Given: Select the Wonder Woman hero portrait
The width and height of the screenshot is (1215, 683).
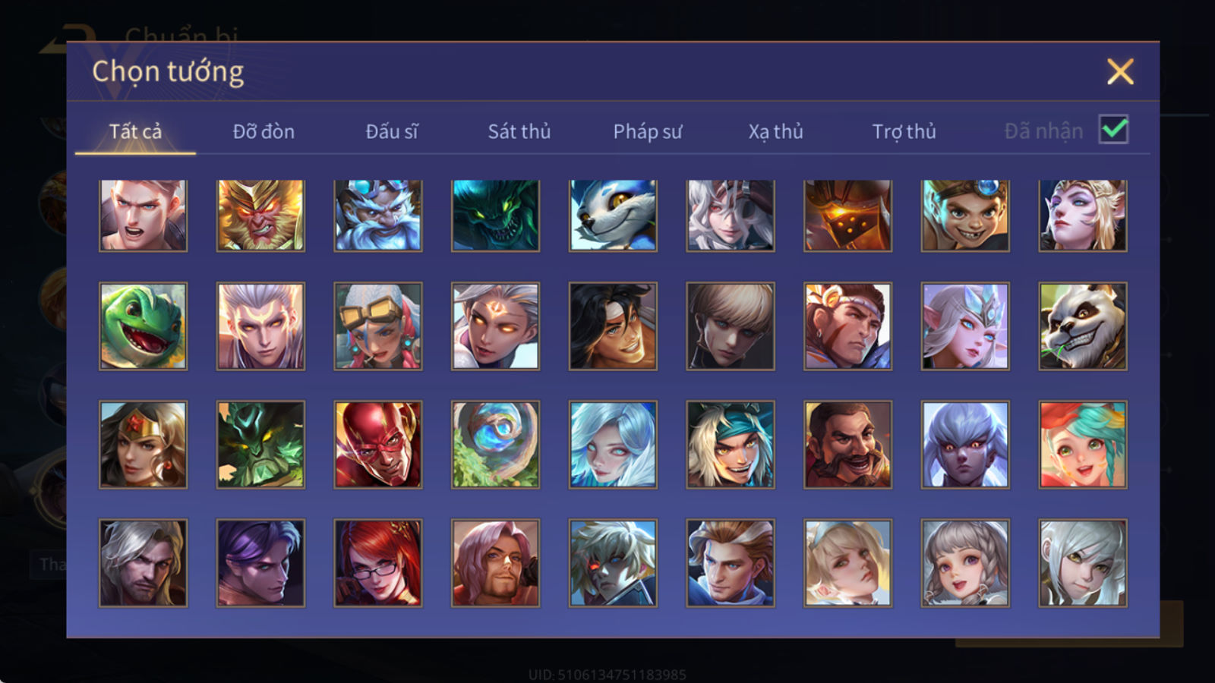Looking at the screenshot, I should click(x=143, y=445).
